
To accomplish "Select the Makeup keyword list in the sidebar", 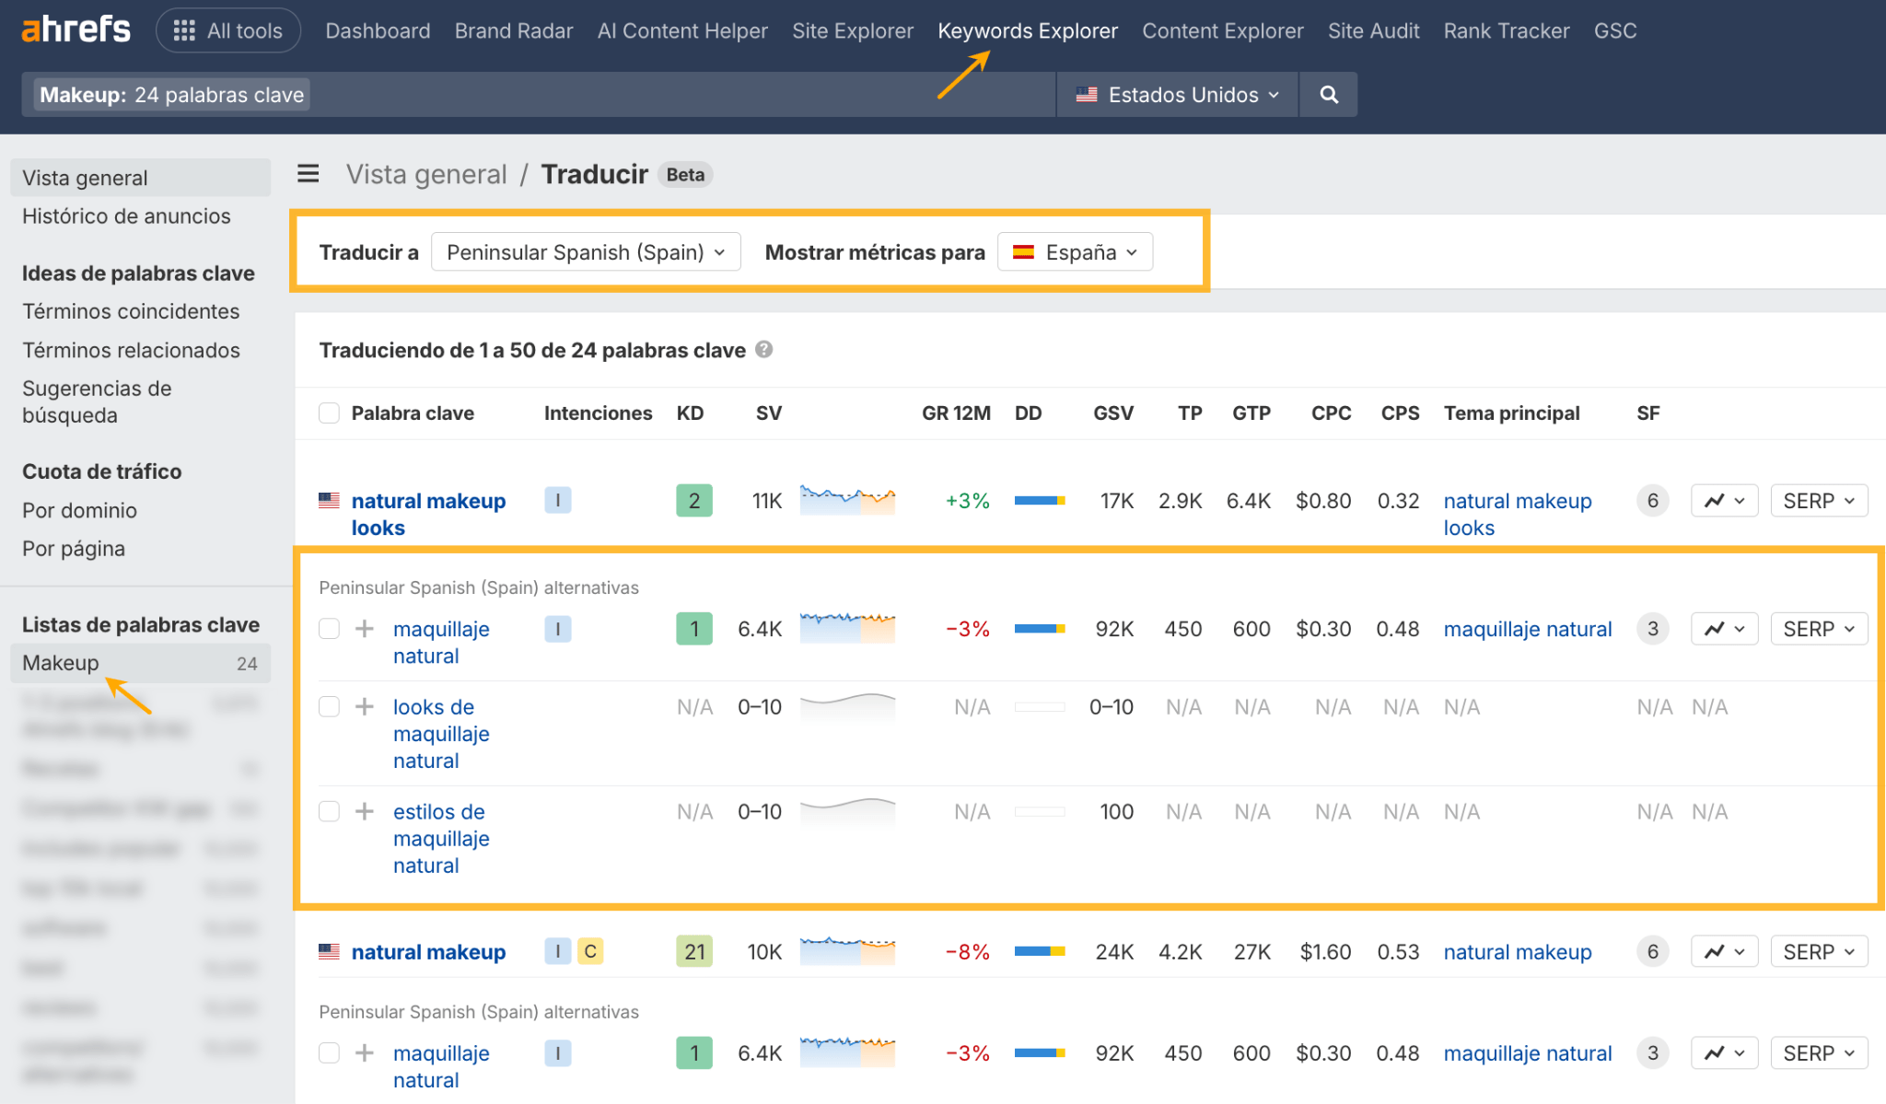I will tap(61, 662).
